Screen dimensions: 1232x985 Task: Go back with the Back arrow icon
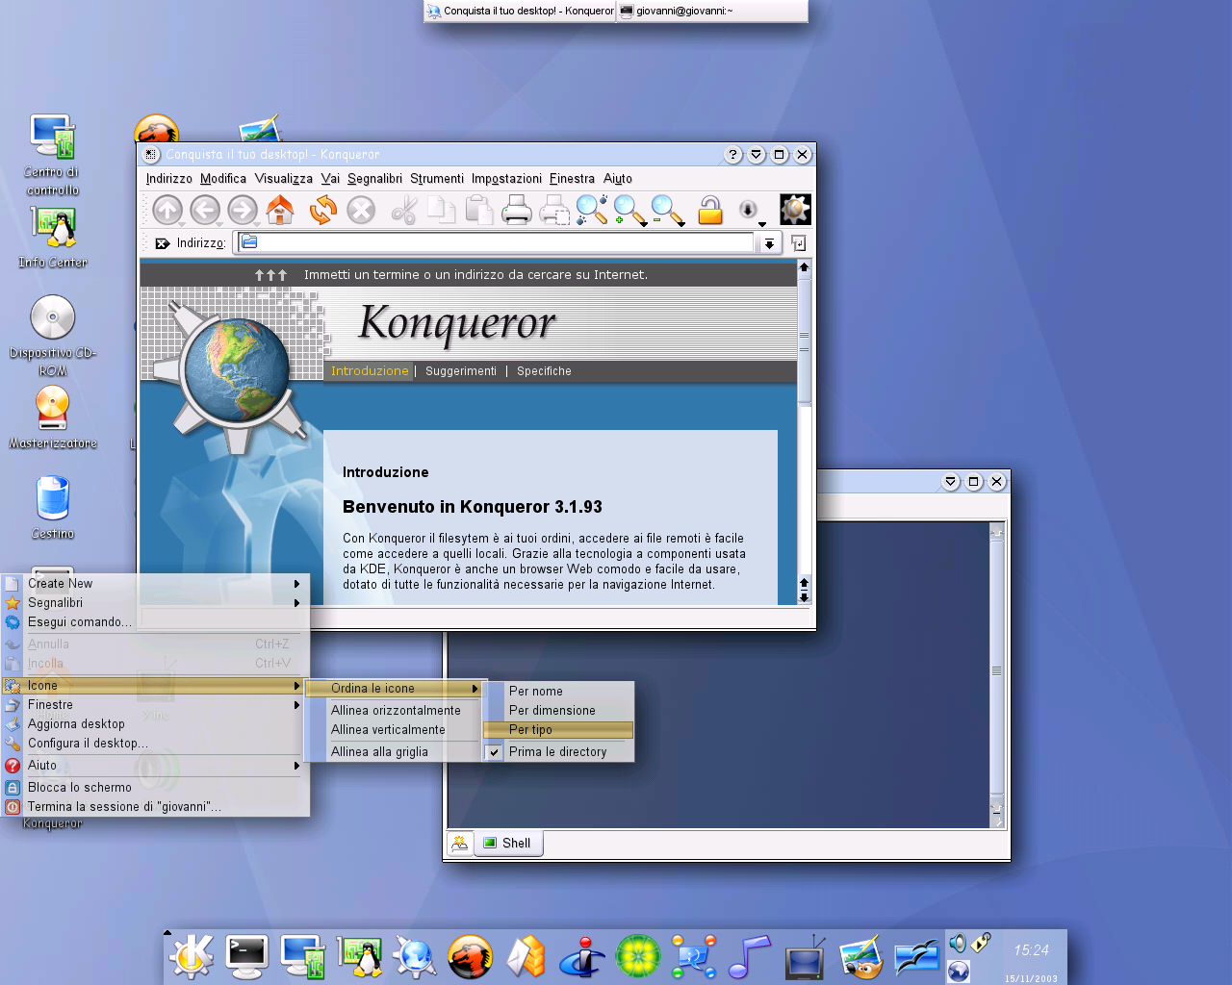[x=205, y=210]
